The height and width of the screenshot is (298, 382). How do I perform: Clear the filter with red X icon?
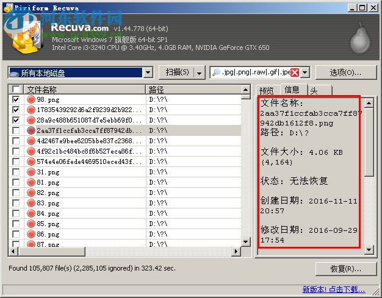coord(295,73)
